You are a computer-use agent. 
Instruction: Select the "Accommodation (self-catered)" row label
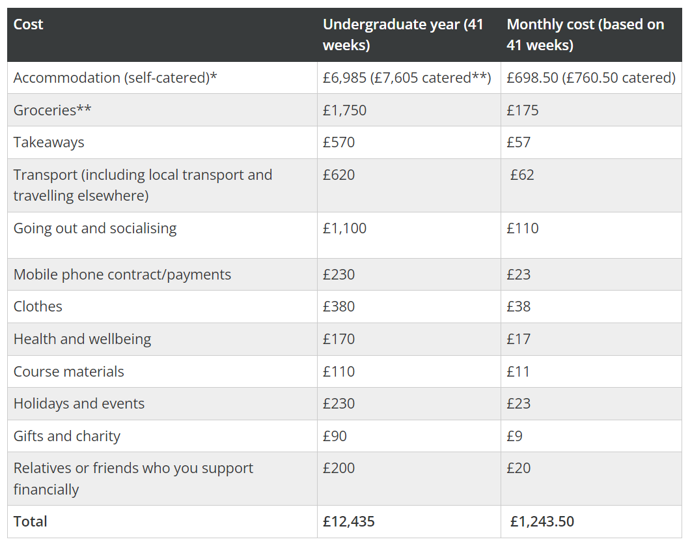(x=115, y=78)
